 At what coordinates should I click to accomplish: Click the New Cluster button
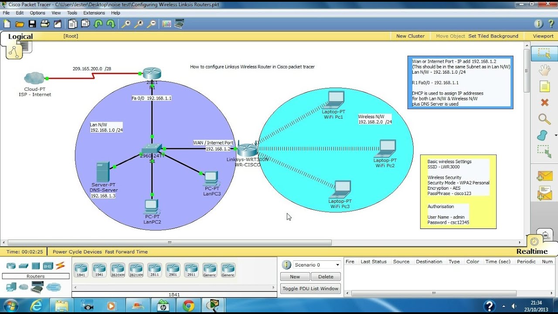410,36
